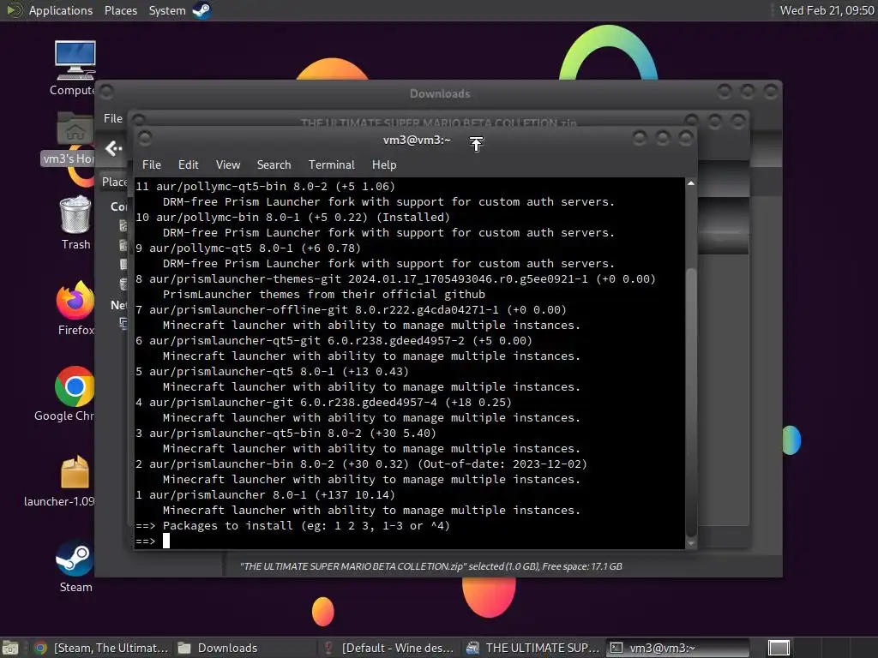The height and width of the screenshot is (658, 878).
Task: Click the terminal scrollbar up arrow
Action: click(691, 183)
